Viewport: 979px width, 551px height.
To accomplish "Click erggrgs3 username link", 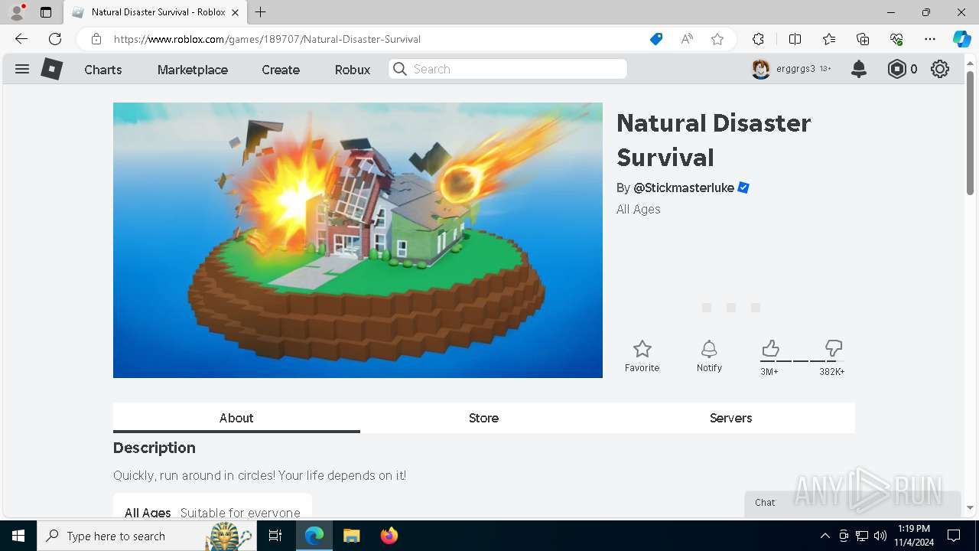I will tap(795, 69).
